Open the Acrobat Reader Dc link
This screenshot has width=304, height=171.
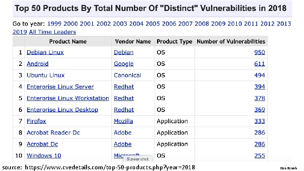53,133
